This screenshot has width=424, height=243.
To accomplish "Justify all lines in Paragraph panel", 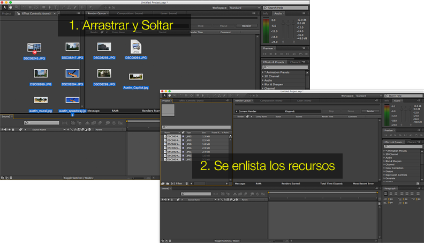I will (418, 194).
